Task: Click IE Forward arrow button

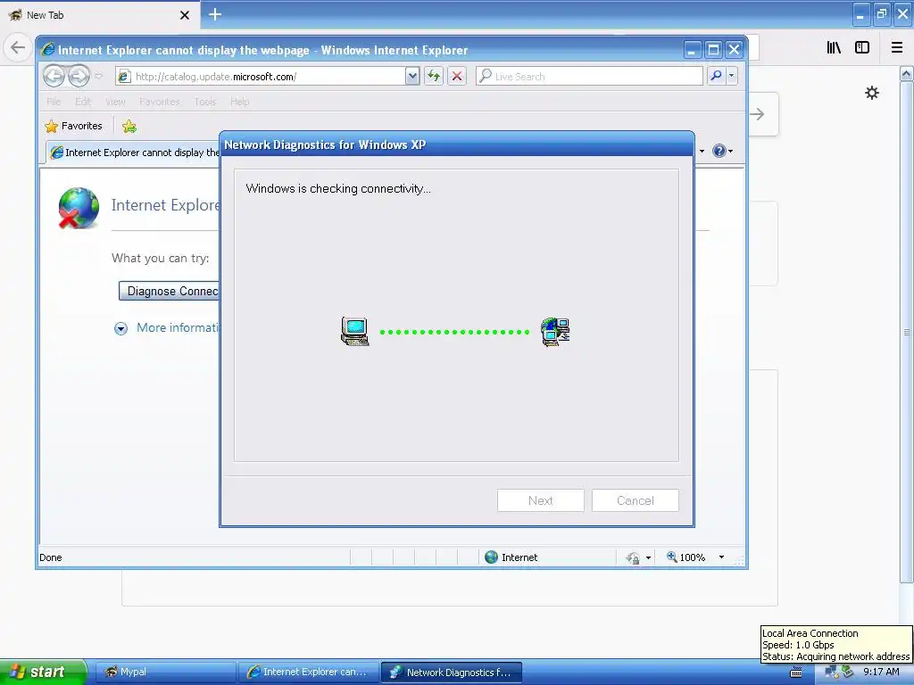Action: 79,76
